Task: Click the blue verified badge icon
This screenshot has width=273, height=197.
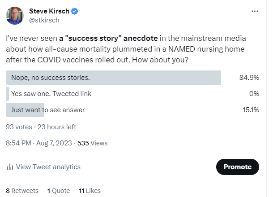Action: coord(73,11)
